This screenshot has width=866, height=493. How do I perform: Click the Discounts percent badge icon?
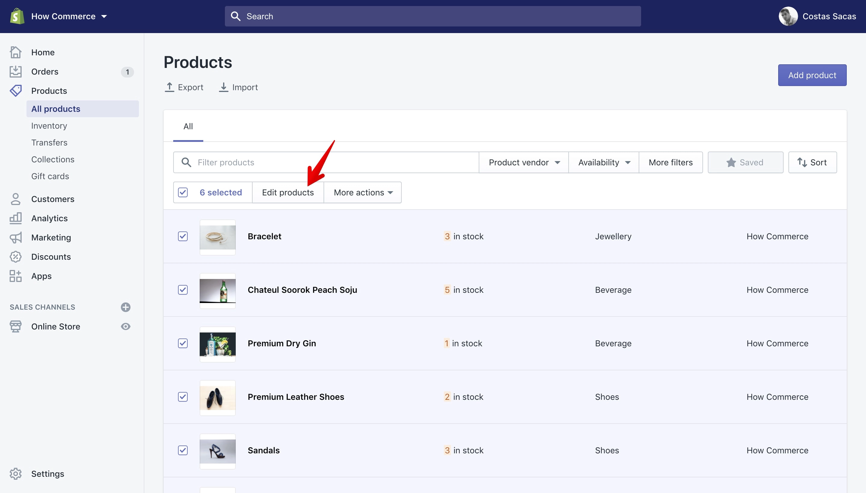(x=16, y=257)
